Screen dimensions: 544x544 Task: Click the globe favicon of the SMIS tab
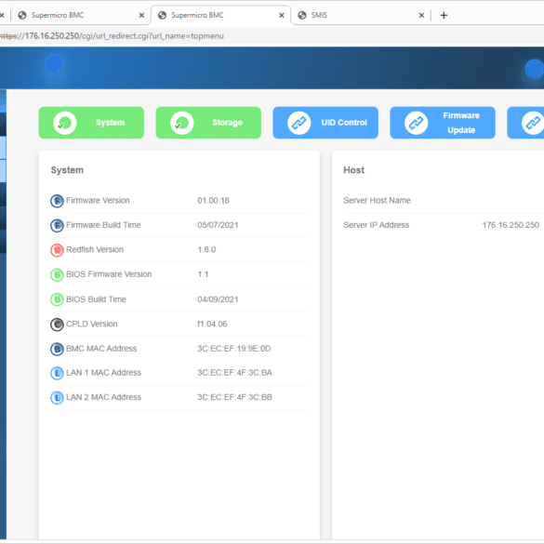(x=302, y=15)
